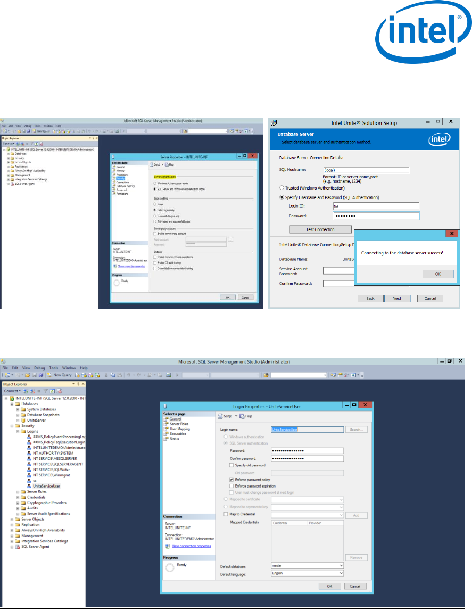Viewport: 472px width, 609px height.
Task: Open the Debug menu in lower SSMS window
Action: (39, 368)
